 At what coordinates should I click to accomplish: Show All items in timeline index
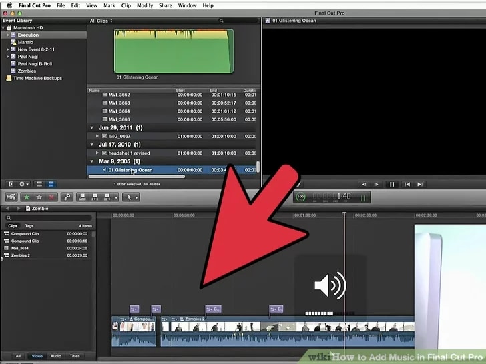pyautogui.click(x=18, y=356)
